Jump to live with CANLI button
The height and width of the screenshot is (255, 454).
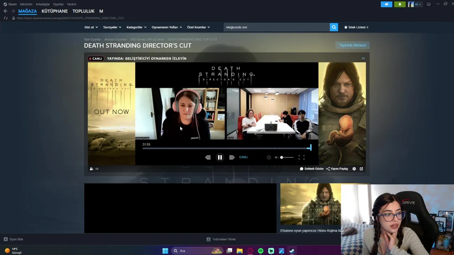[x=243, y=157]
